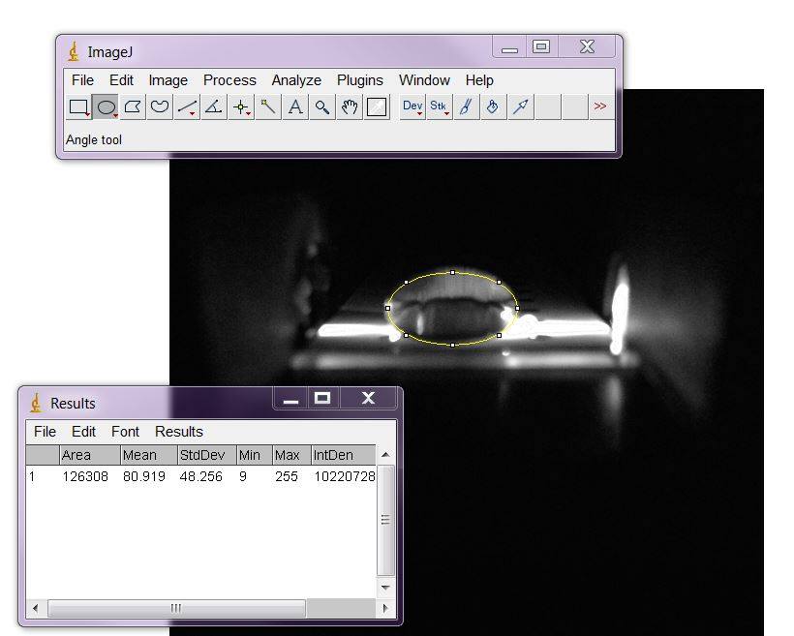Select the Wand tracing tool

coord(268,106)
